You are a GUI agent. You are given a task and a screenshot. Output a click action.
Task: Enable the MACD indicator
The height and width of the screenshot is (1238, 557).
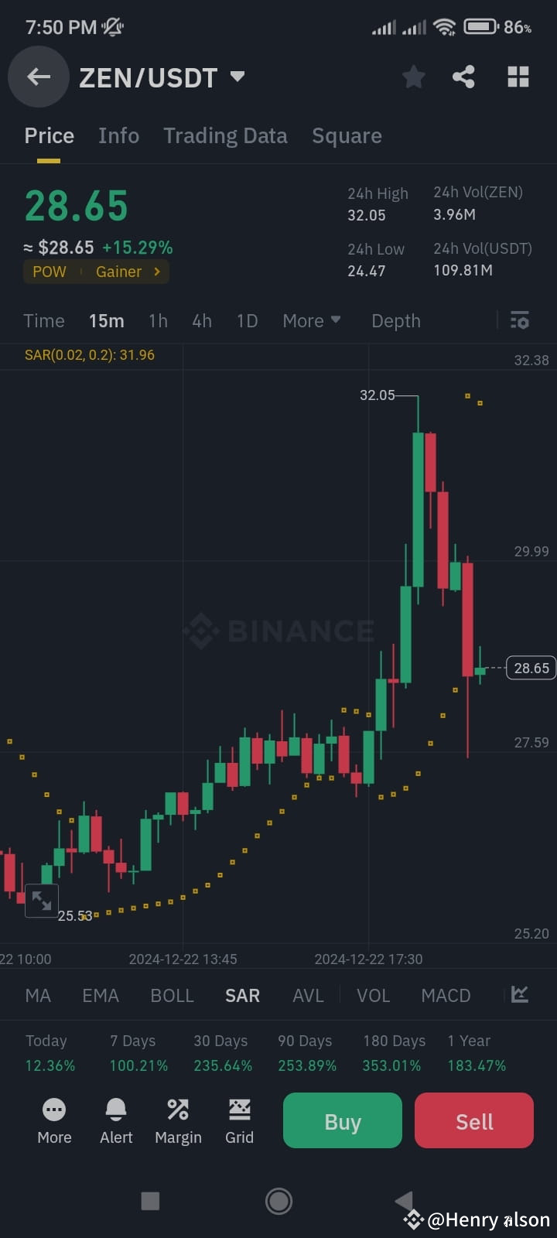click(446, 995)
